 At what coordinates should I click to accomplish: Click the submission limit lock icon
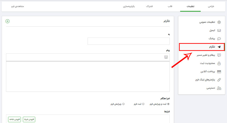pyautogui.click(x=219, y=63)
